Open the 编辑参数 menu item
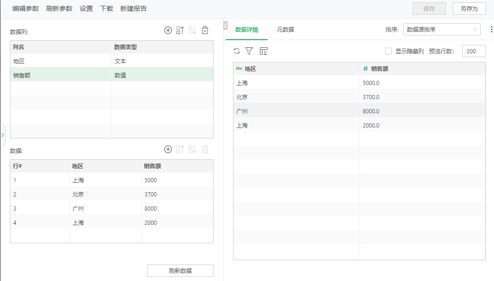Image resolution: width=494 pixels, height=281 pixels. click(x=26, y=9)
